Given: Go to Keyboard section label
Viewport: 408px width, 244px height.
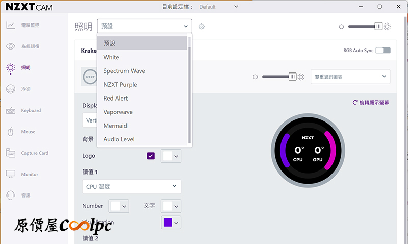Looking at the screenshot, I should click(31, 110).
